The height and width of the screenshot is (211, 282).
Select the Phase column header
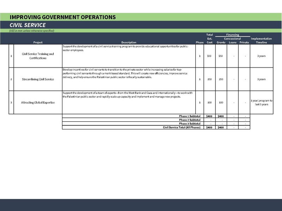click(200, 42)
